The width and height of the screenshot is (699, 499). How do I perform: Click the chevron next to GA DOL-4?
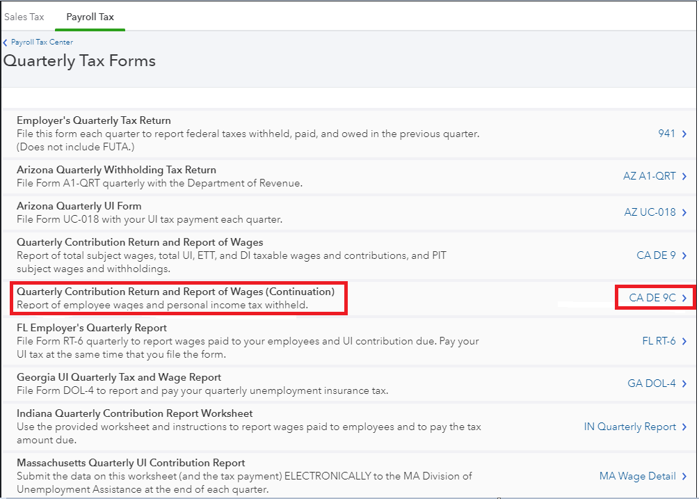point(684,383)
